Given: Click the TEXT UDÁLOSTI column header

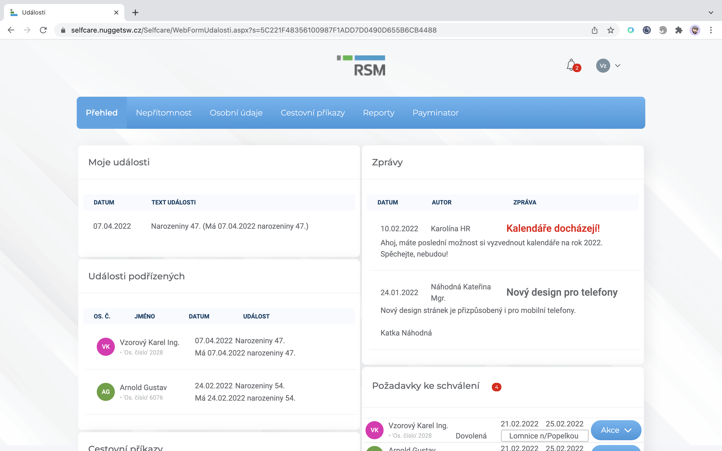Looking at the screenshot, I should (x=174, y=202).
